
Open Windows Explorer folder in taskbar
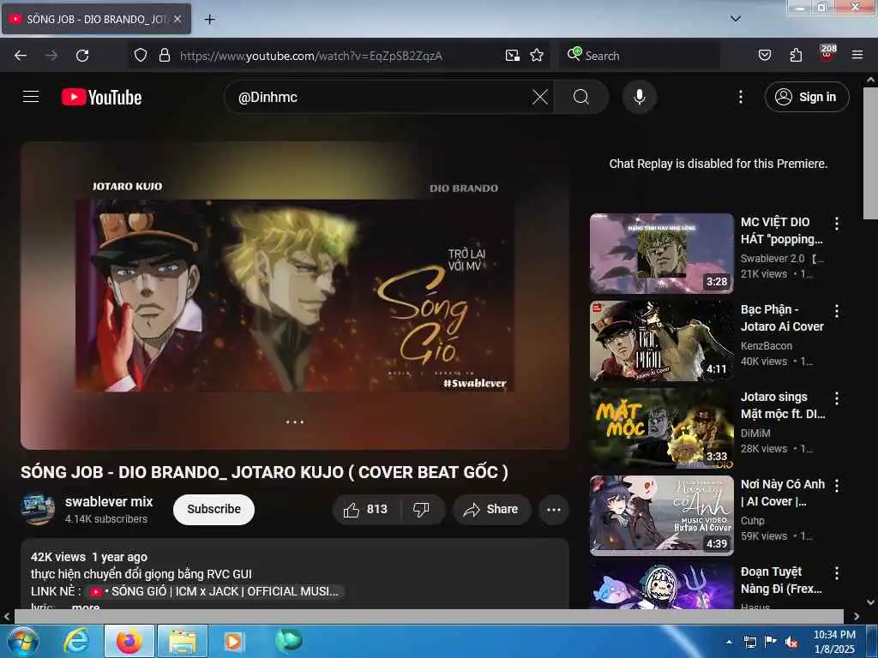tap(183, 641)
